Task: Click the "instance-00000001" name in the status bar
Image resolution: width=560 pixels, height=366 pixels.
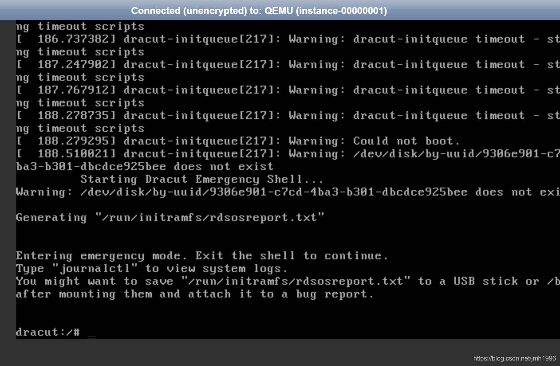Action: point(341,11)
